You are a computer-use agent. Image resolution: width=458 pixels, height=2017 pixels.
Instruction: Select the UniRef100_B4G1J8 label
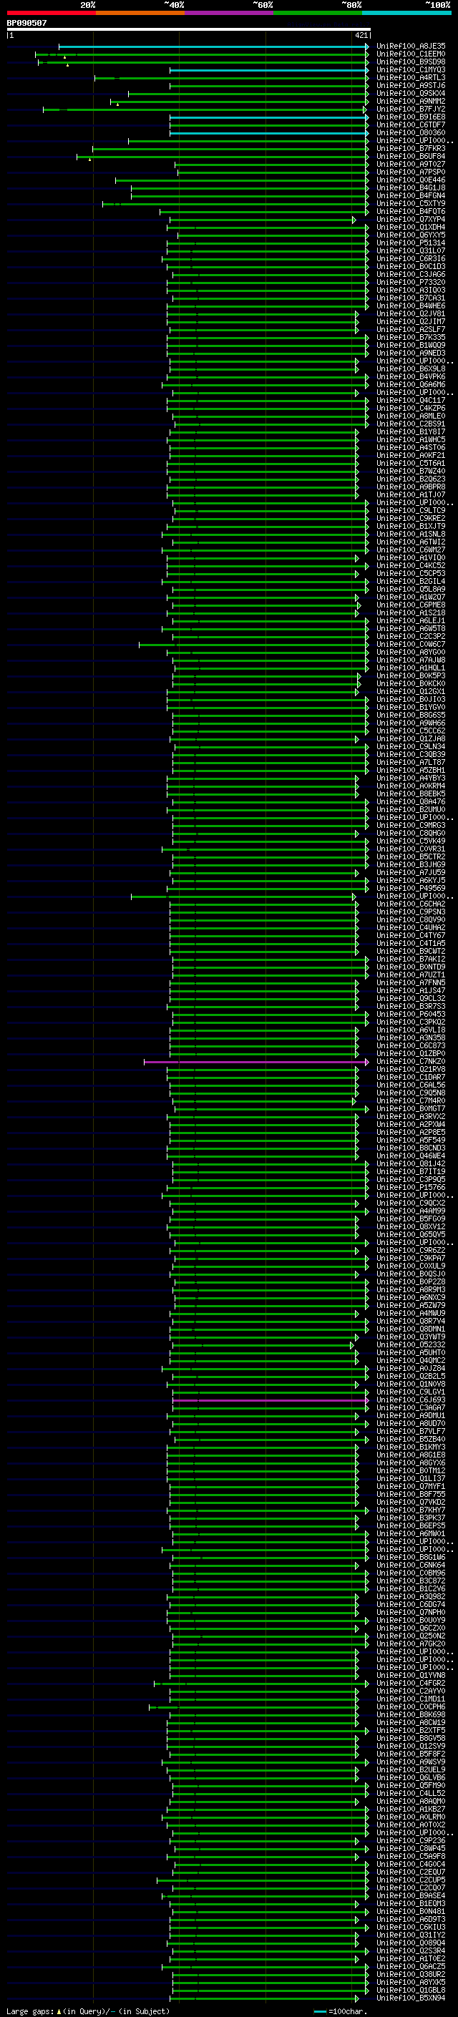pyautogui.click(x=411, y=187)
